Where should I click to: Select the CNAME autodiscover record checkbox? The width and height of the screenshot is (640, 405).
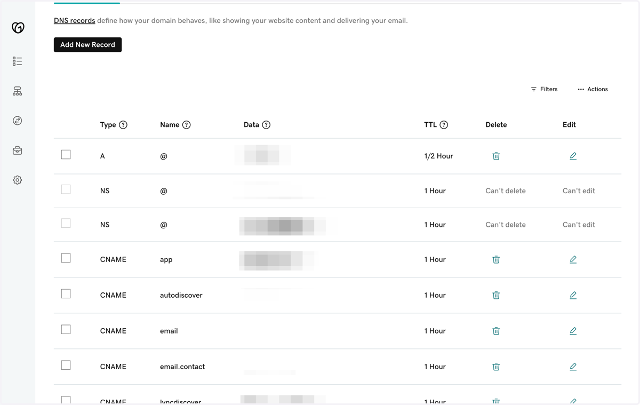tap(66, 294)
